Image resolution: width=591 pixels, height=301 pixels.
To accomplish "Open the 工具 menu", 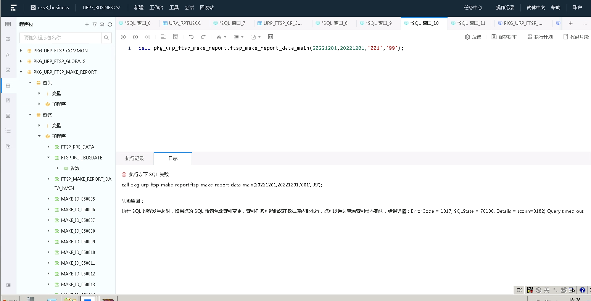I will (x=174, y=7).
